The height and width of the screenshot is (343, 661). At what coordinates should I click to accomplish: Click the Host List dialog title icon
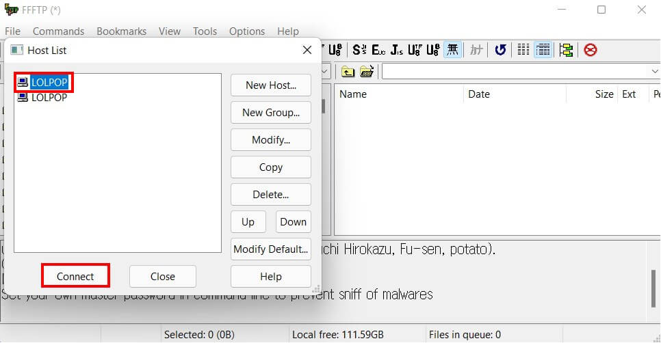pos(17,50)
